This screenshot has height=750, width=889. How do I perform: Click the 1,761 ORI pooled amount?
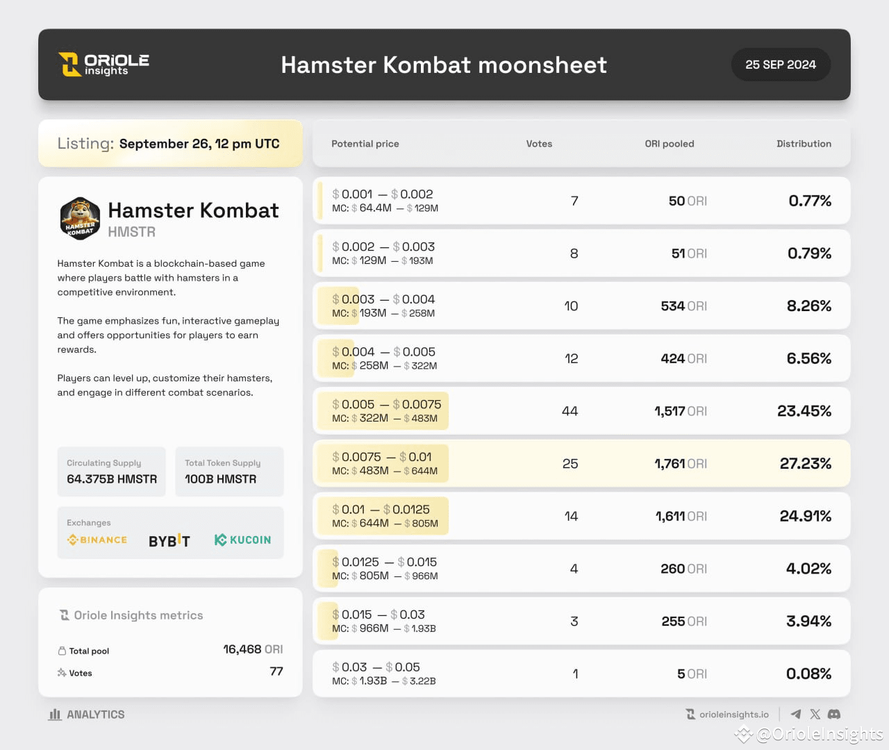(x=681, y=463)
